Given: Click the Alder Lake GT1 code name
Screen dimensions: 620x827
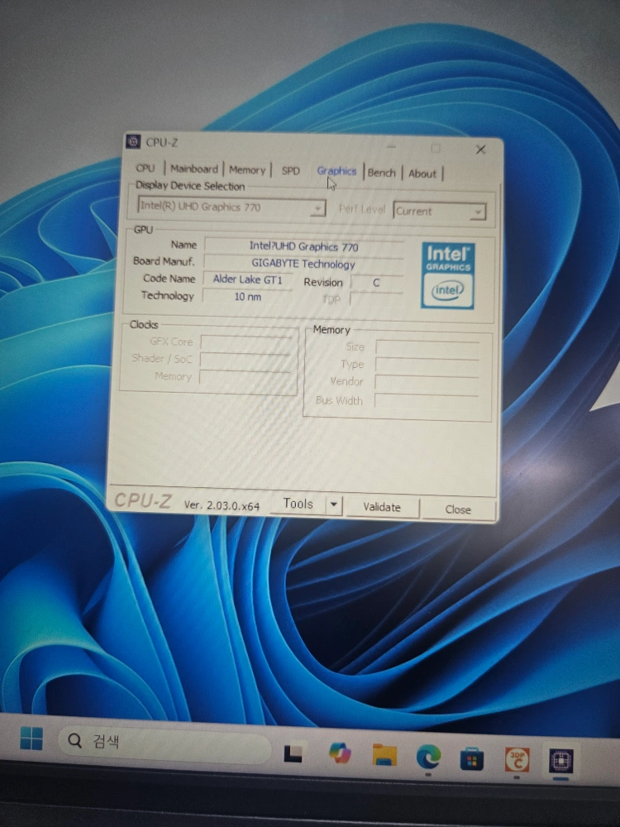Looking at the screenshot, I should 247,279.
